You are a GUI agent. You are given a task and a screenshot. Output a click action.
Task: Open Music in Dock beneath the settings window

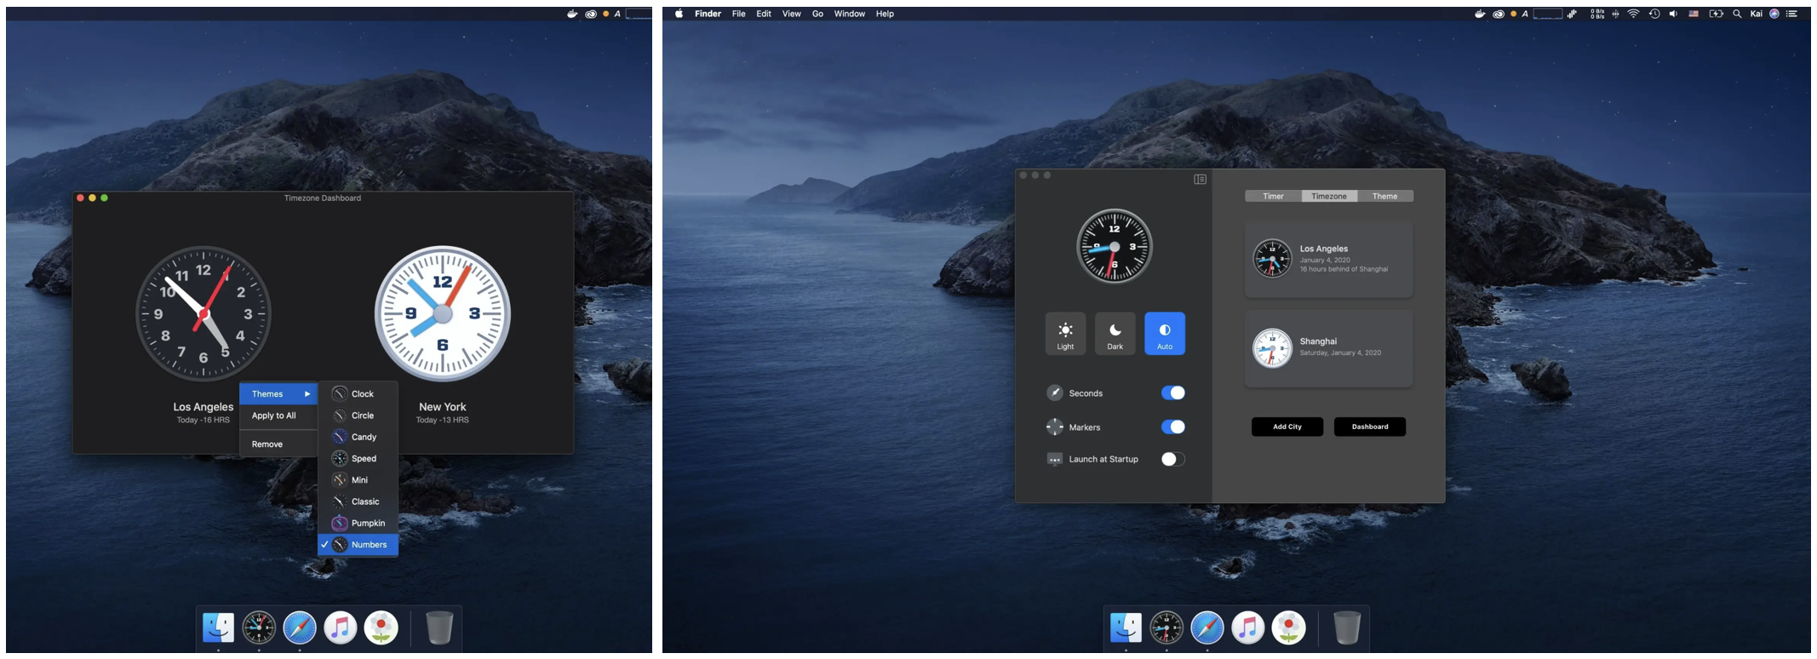[1248, 627]
